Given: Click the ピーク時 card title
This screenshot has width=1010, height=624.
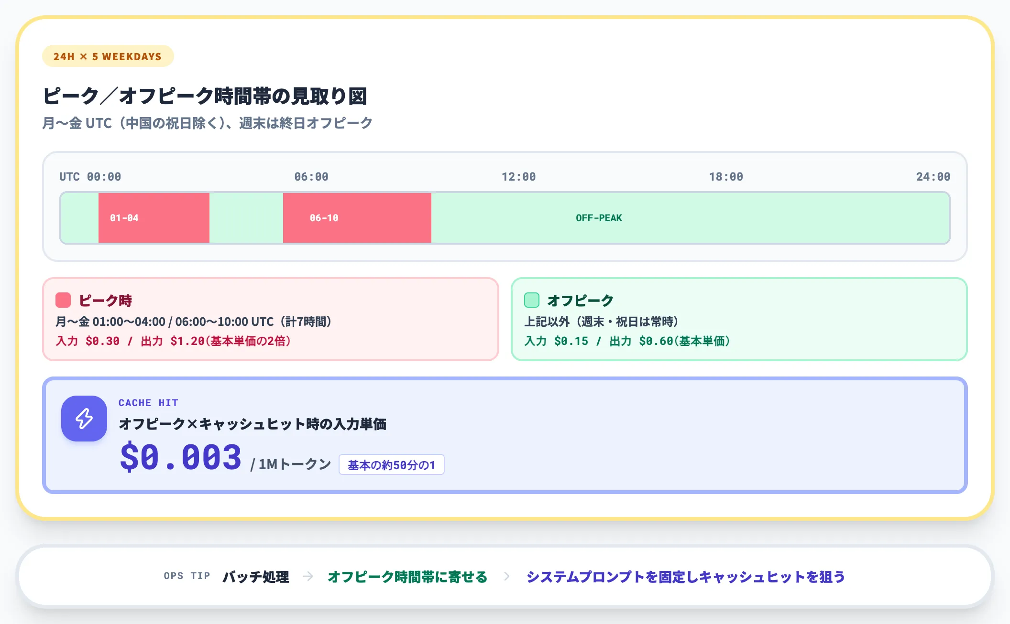Looking at the screenshot, I should (105, 300).
